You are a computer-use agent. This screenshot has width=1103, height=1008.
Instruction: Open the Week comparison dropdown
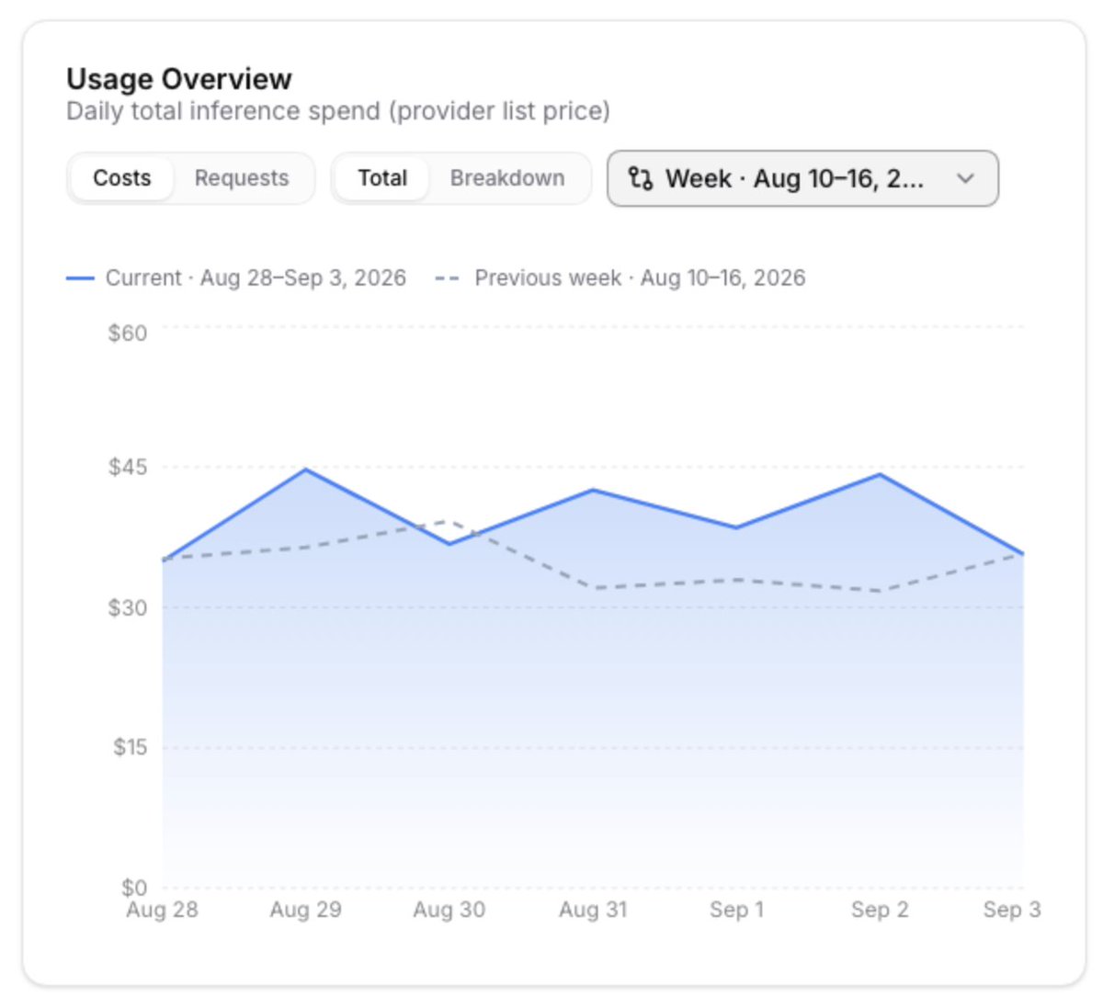(x=802, y=178)
